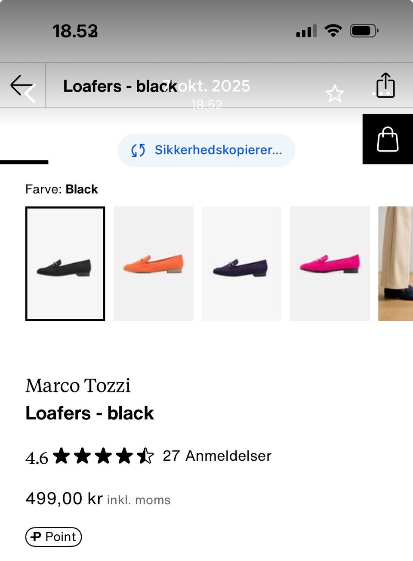Viewport: 413px width, 561px height.
Task: Open the Marco Tozzi brand link
Action: (x=78, y=385)
